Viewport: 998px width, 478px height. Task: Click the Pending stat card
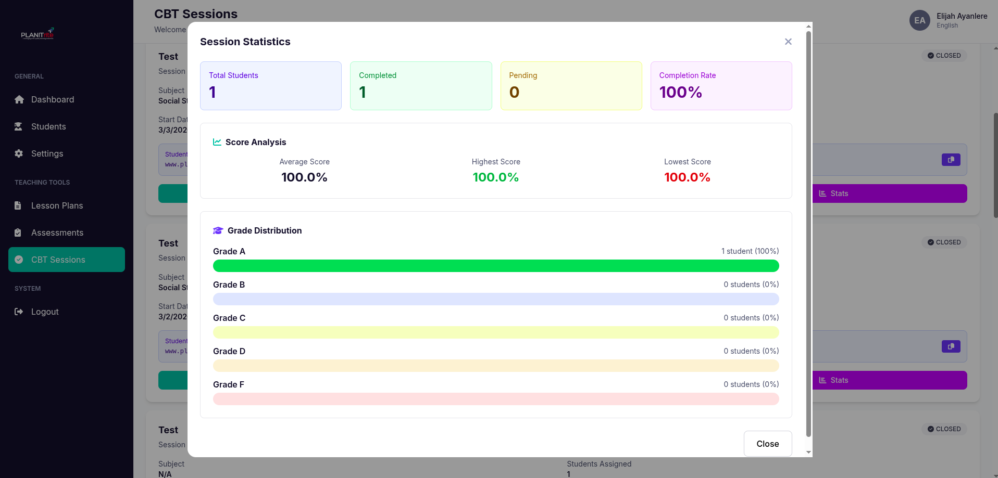(x=571, y=86)
